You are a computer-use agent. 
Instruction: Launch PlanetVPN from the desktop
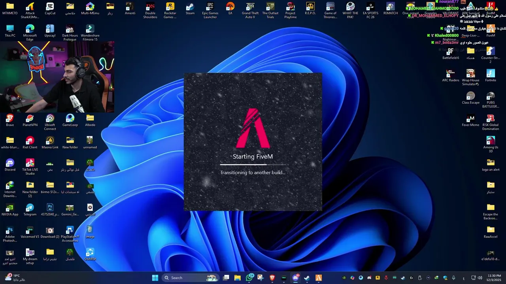click(x=30, y=121)
